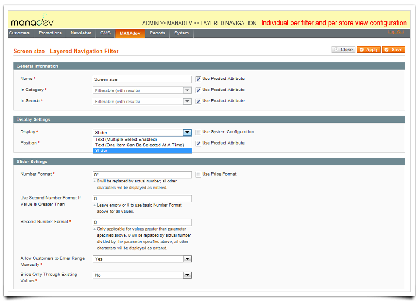Click the Save button
This screenshot has width=419, height=303.
pyautogui.click(x=394, y=50)
